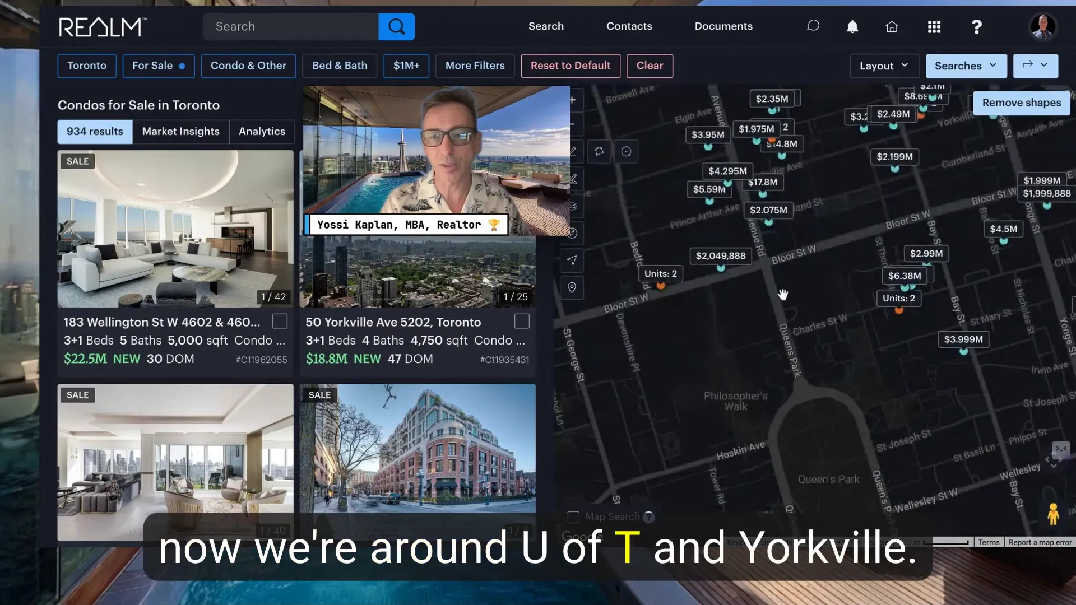The height and width of the screenshot is (605, 1076).
Task: Click the $2.35M map price marker
Action: click(x=772, y=99)
